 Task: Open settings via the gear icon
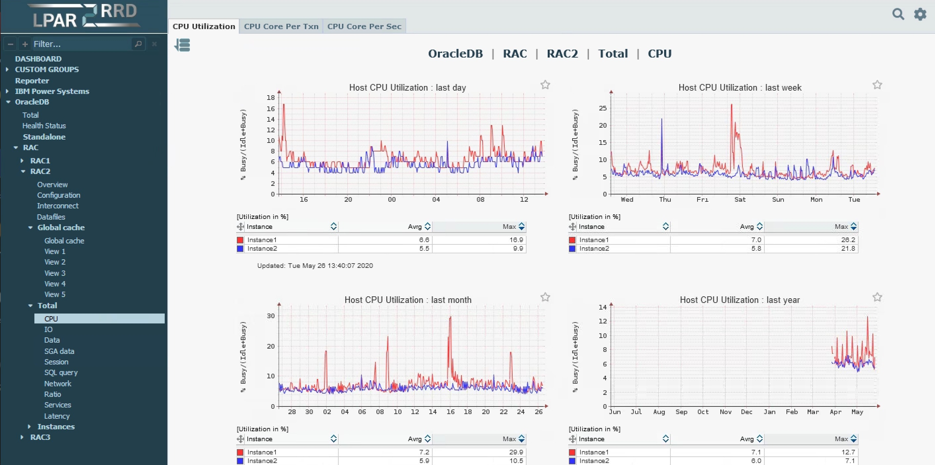point(920,14)
